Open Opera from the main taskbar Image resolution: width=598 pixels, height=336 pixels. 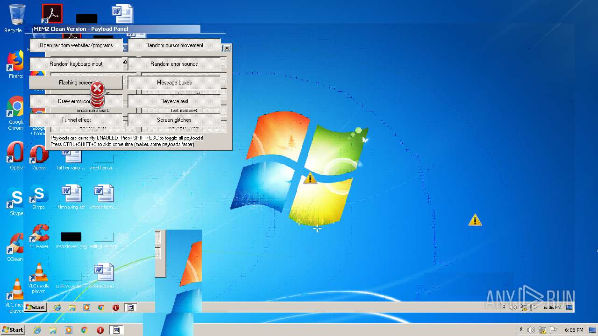100,330
